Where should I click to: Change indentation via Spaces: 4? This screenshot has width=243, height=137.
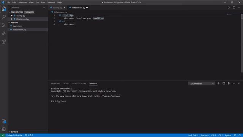click(x=205, y=135)
